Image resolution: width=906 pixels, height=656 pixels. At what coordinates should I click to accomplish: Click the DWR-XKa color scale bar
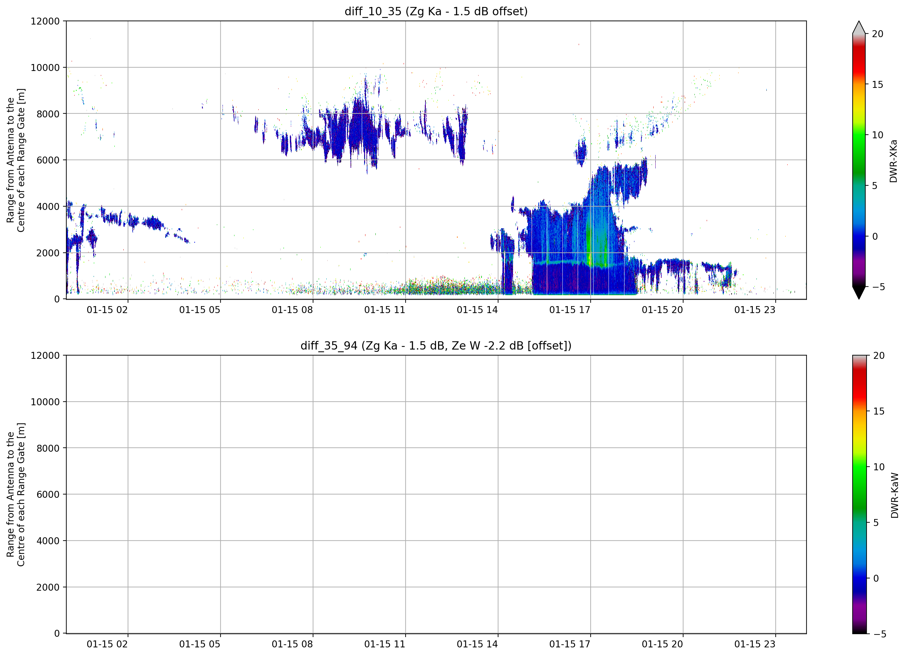tap(859, 160)
